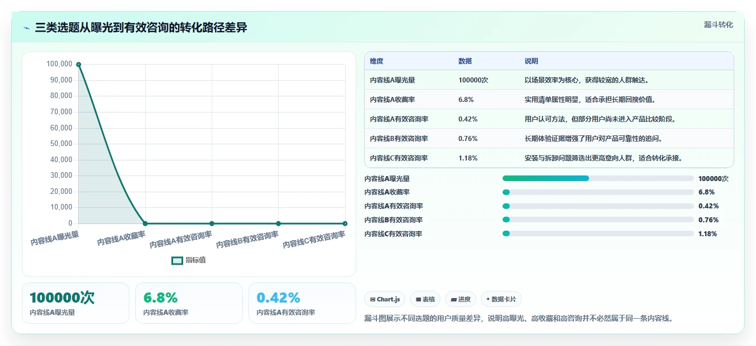Click the 漏斗图展示 footer description text
The image size is (756, 346).
point(518,318)
